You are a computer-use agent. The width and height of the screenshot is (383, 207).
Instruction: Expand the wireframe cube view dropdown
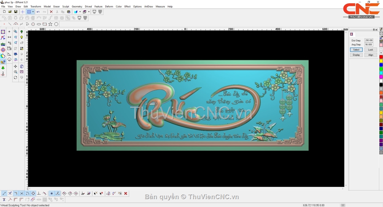pos(89,12)
